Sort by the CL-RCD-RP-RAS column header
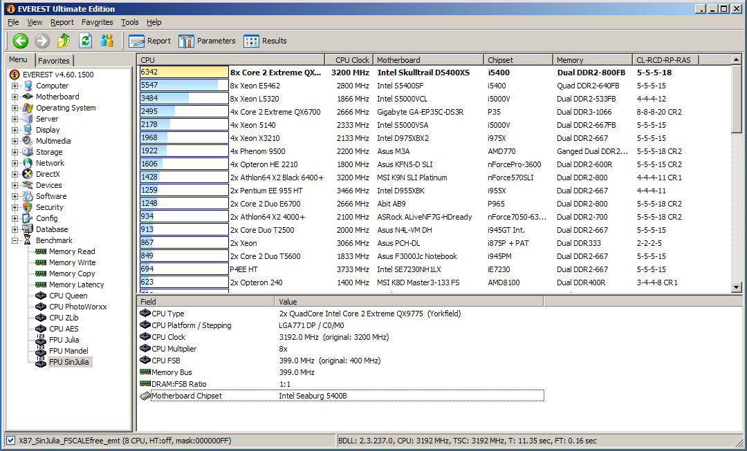The width and height of the screenshot is (747, 451). [666, 60]
